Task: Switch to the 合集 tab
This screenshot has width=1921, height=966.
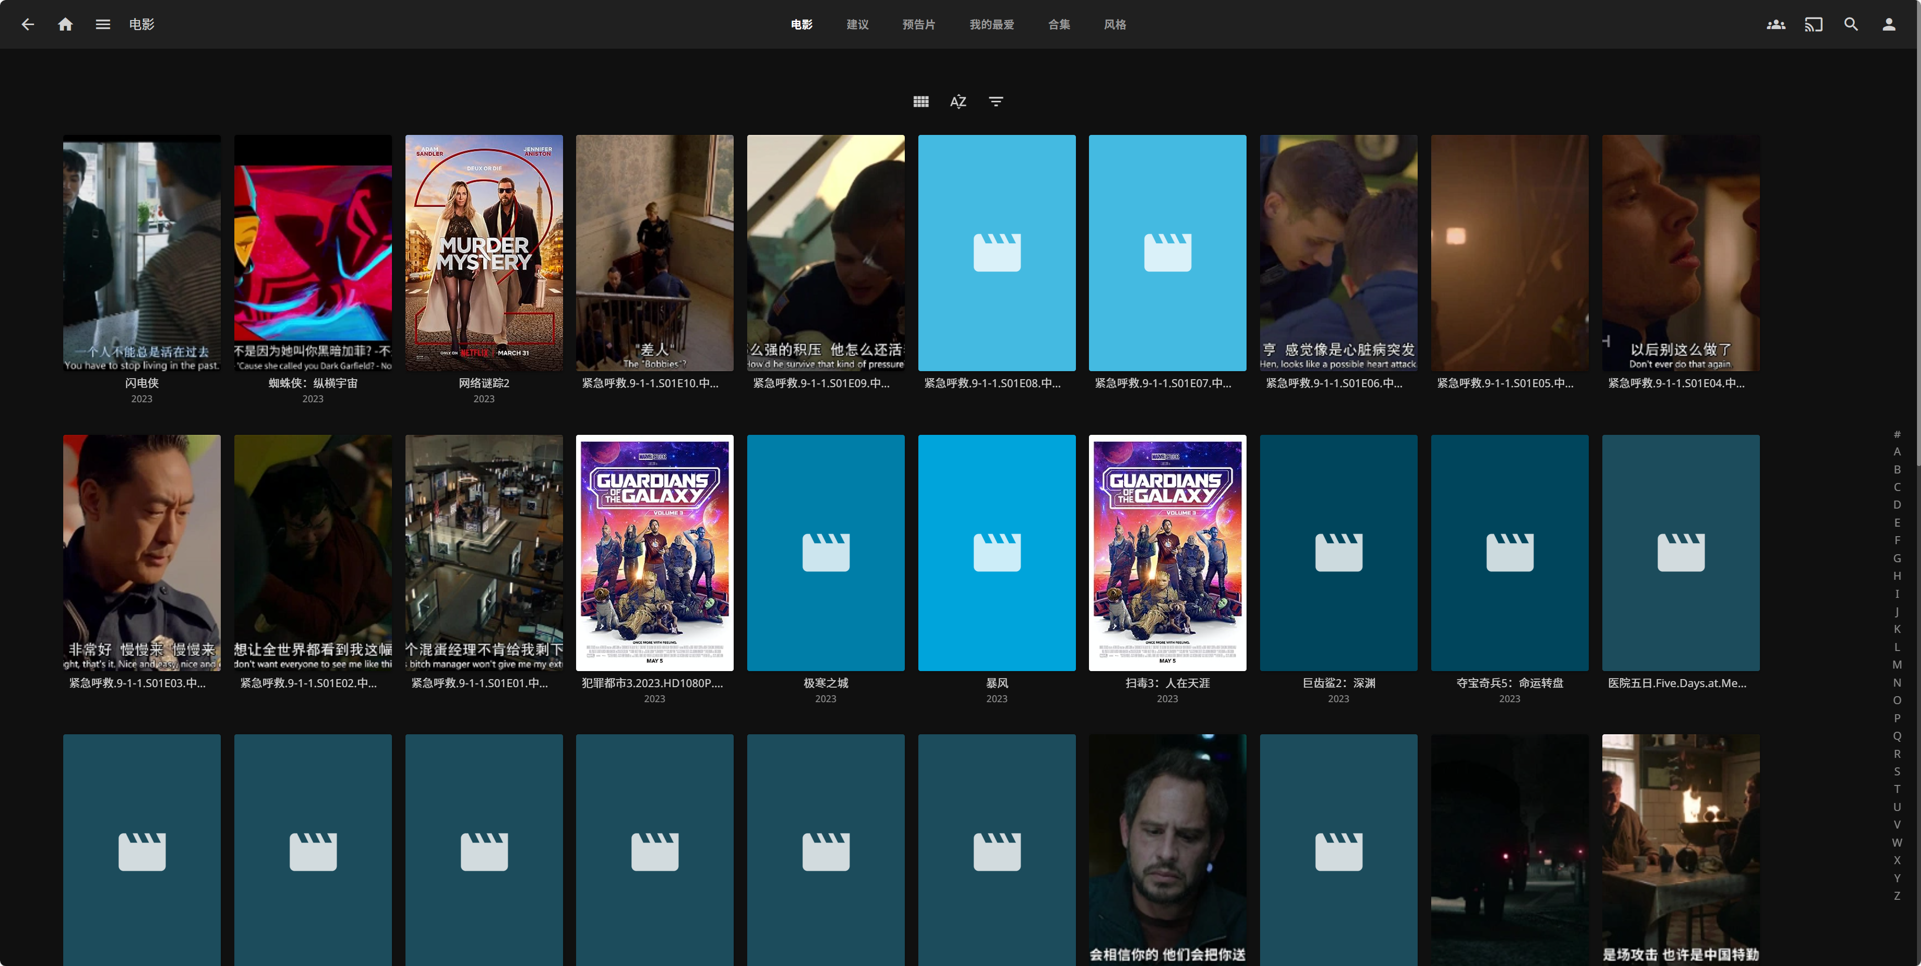Action: [x=1059, y=25]
